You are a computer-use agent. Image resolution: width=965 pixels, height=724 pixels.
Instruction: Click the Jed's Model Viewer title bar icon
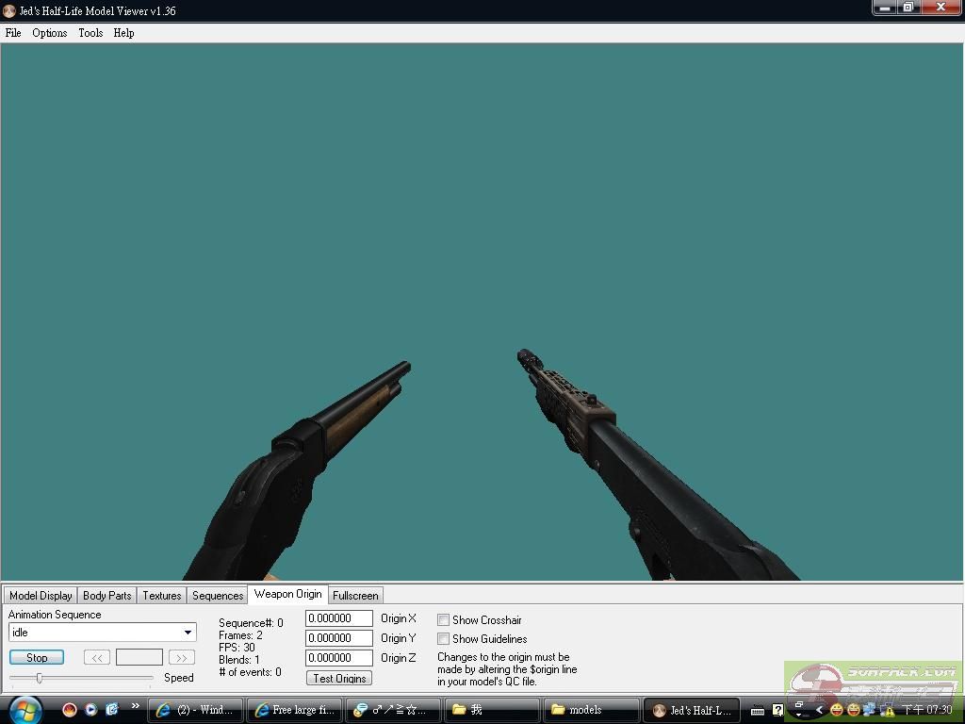9,10
